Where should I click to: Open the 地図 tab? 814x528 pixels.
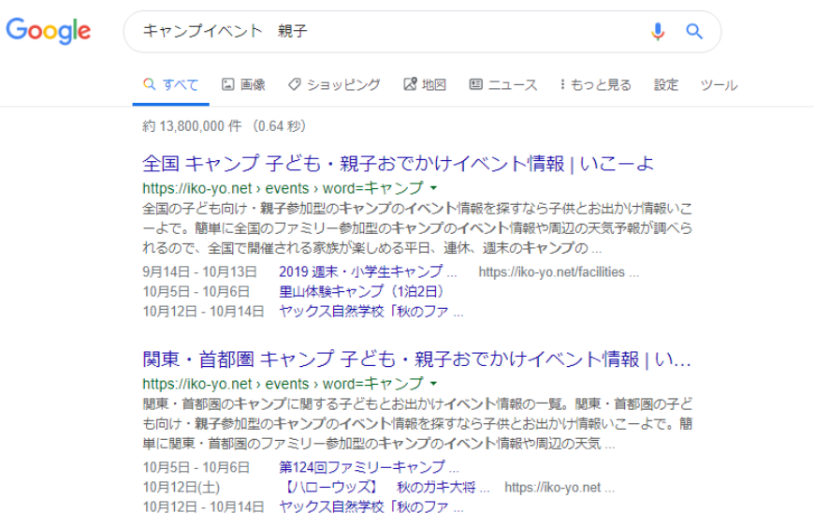[x=425, y=84]
